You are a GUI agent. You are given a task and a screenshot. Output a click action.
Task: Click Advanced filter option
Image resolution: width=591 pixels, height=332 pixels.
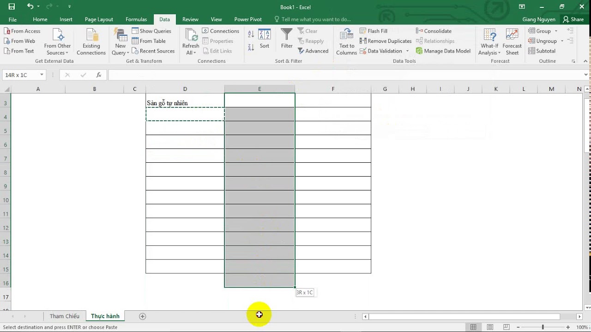(313, 51)
